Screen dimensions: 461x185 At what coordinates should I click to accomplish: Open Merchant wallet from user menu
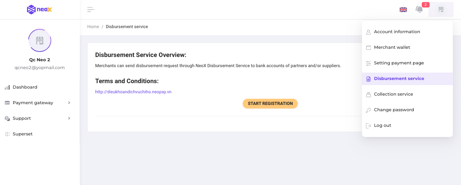tap(392, 47)
